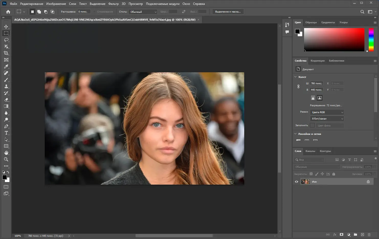This screenshot has width=379, height=239.
Task: Select the Zoom tool
Action: click(x=6, y=159)
